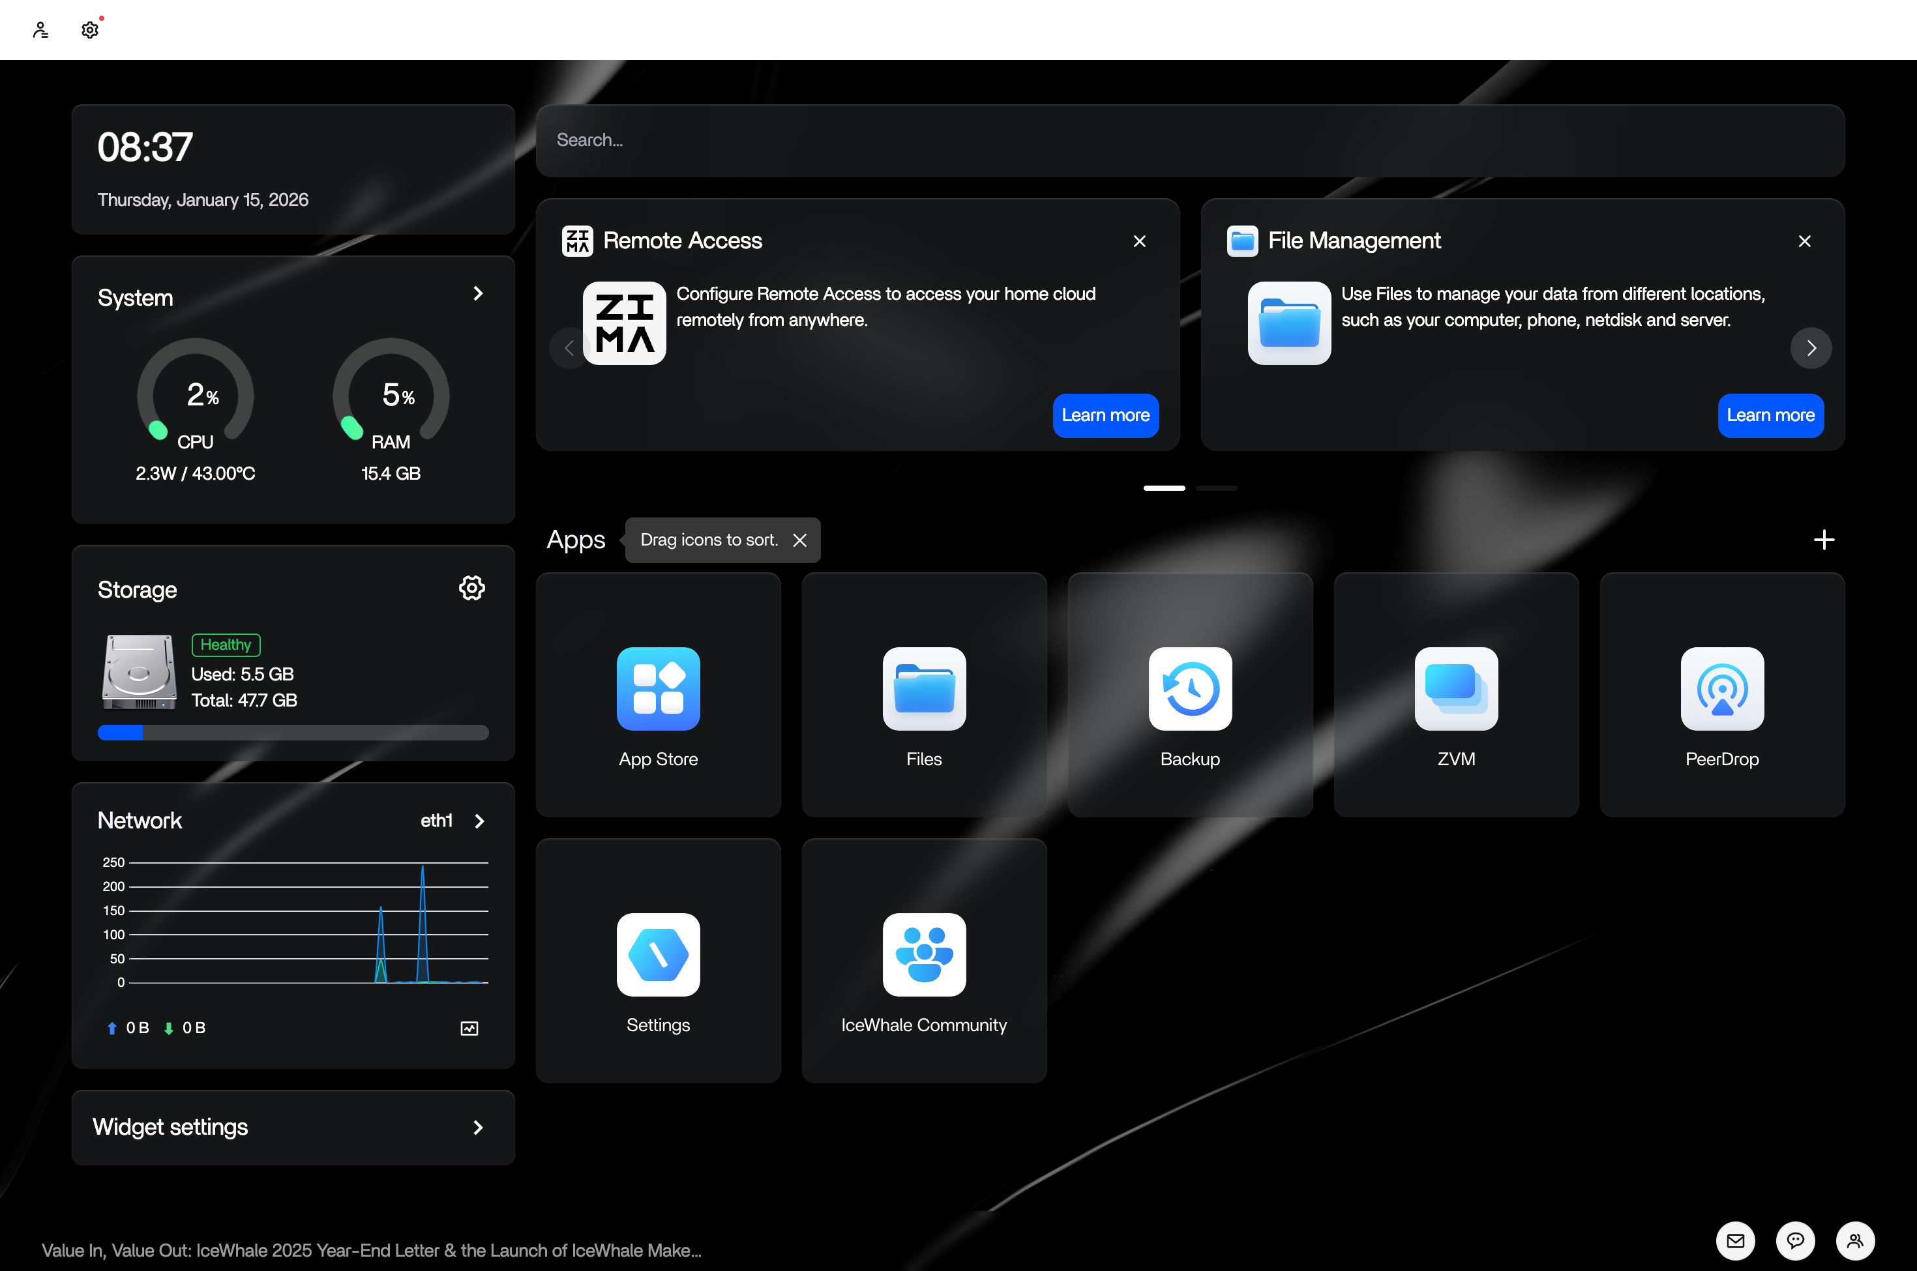Dismiss the "Drag icons to sort" tooltip
1917x1271 pixels.
tap(799, 540)
